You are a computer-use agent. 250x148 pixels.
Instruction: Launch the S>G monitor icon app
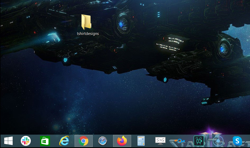coord(160,141)
